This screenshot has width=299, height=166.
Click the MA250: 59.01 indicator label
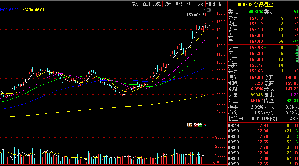pos(33,10)
